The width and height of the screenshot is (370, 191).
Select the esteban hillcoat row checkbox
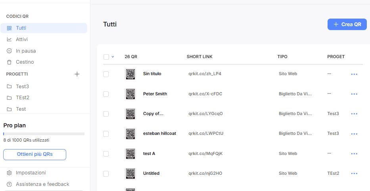106,134
